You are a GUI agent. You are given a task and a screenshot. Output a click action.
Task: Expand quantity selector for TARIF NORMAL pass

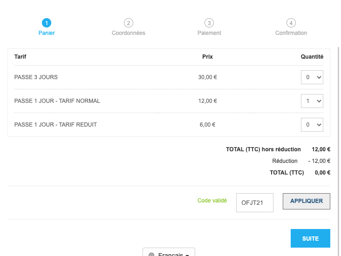[x=312, y=101]
